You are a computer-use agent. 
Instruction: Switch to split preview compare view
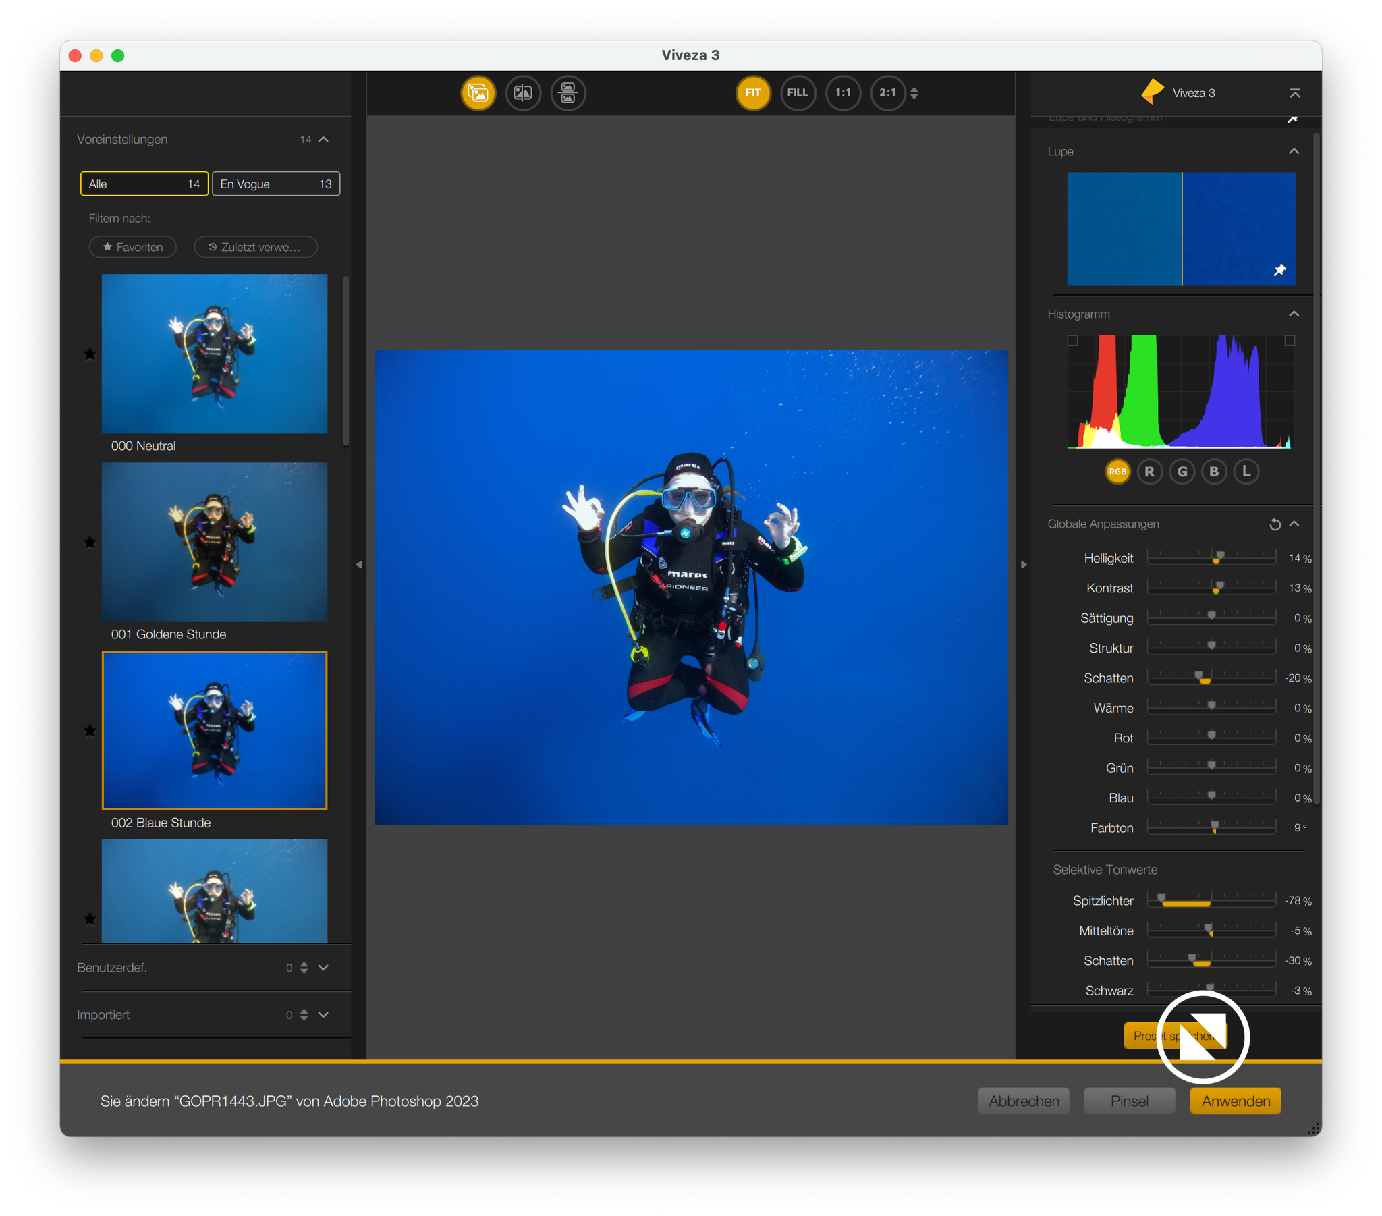point(523,92)
